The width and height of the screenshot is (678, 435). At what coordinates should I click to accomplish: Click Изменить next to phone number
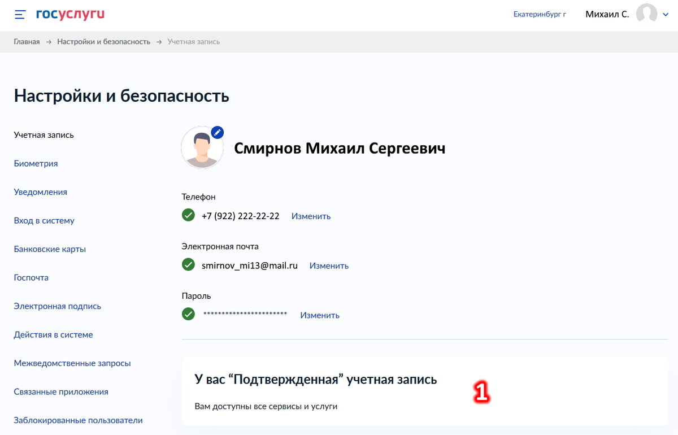coord(311,216)
